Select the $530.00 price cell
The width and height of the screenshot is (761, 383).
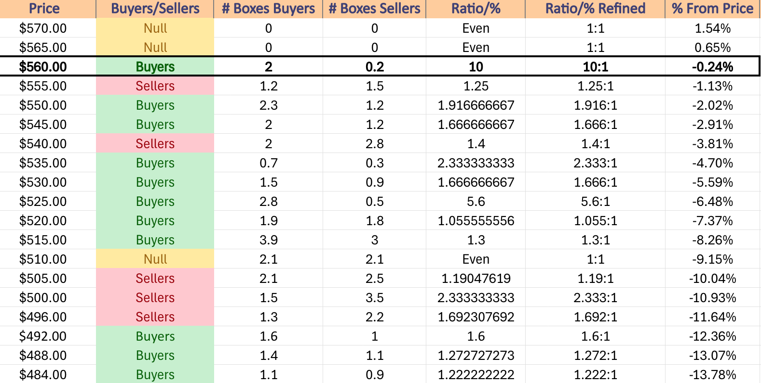tap(48, 182)
